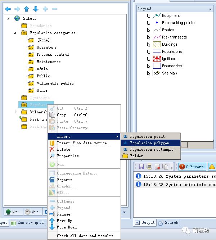This screenshot has width=216, height=240.
Task: Choose Reports in context menu
Action: [84, 180]
